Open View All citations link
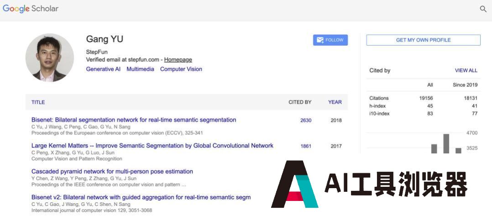Image resolution: width=492 pixels, height=216 pixels. 466,70
